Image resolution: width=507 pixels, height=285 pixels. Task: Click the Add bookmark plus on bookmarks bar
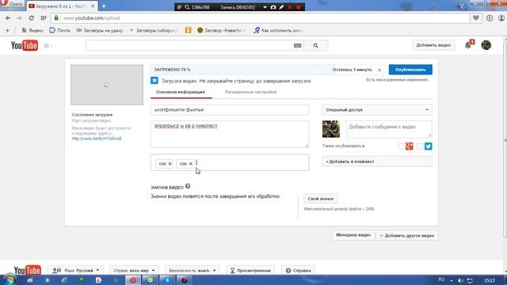(x=7, y=30)
